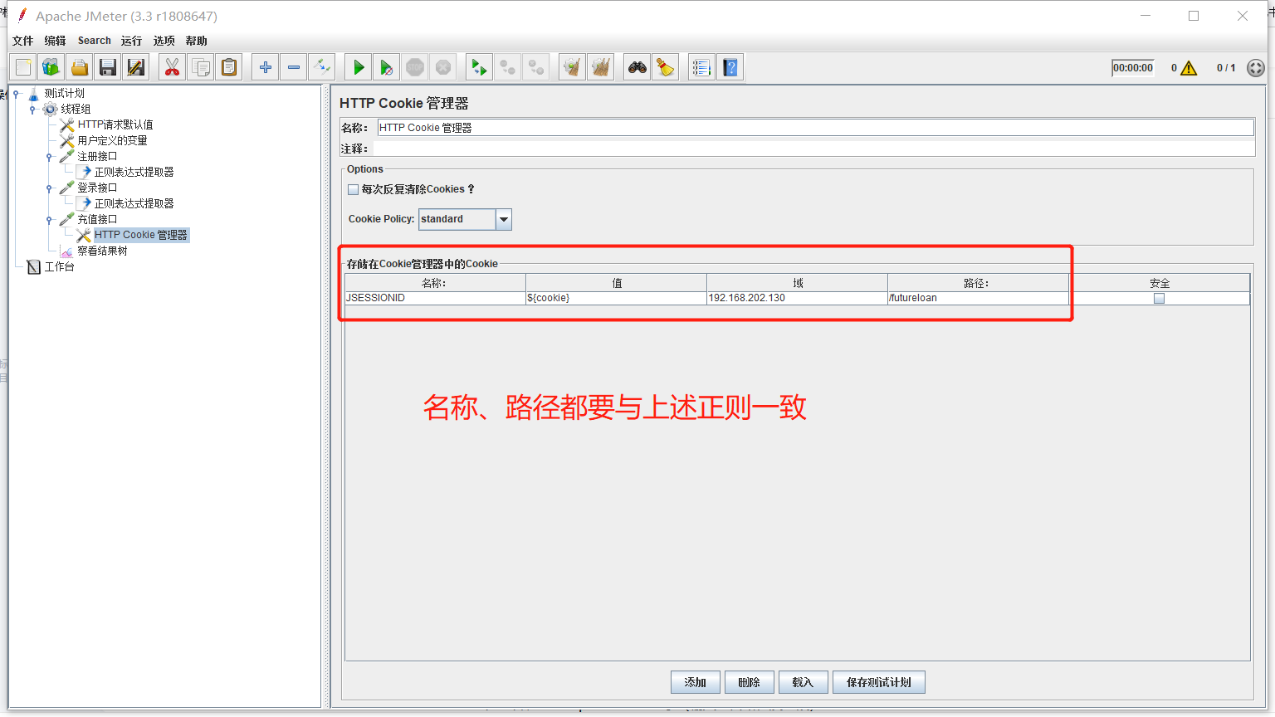The width and height of the screenshot is (1275, 717).
Task: Open the Templates toolbar icon
Action: click(x=51, y=67)
